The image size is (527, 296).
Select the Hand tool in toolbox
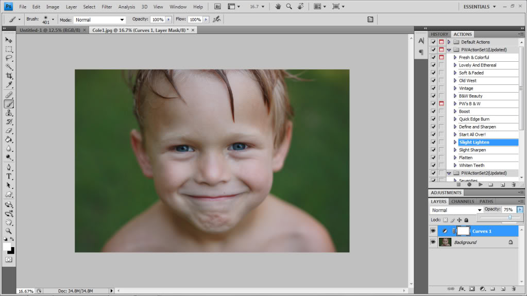(9, 222)
